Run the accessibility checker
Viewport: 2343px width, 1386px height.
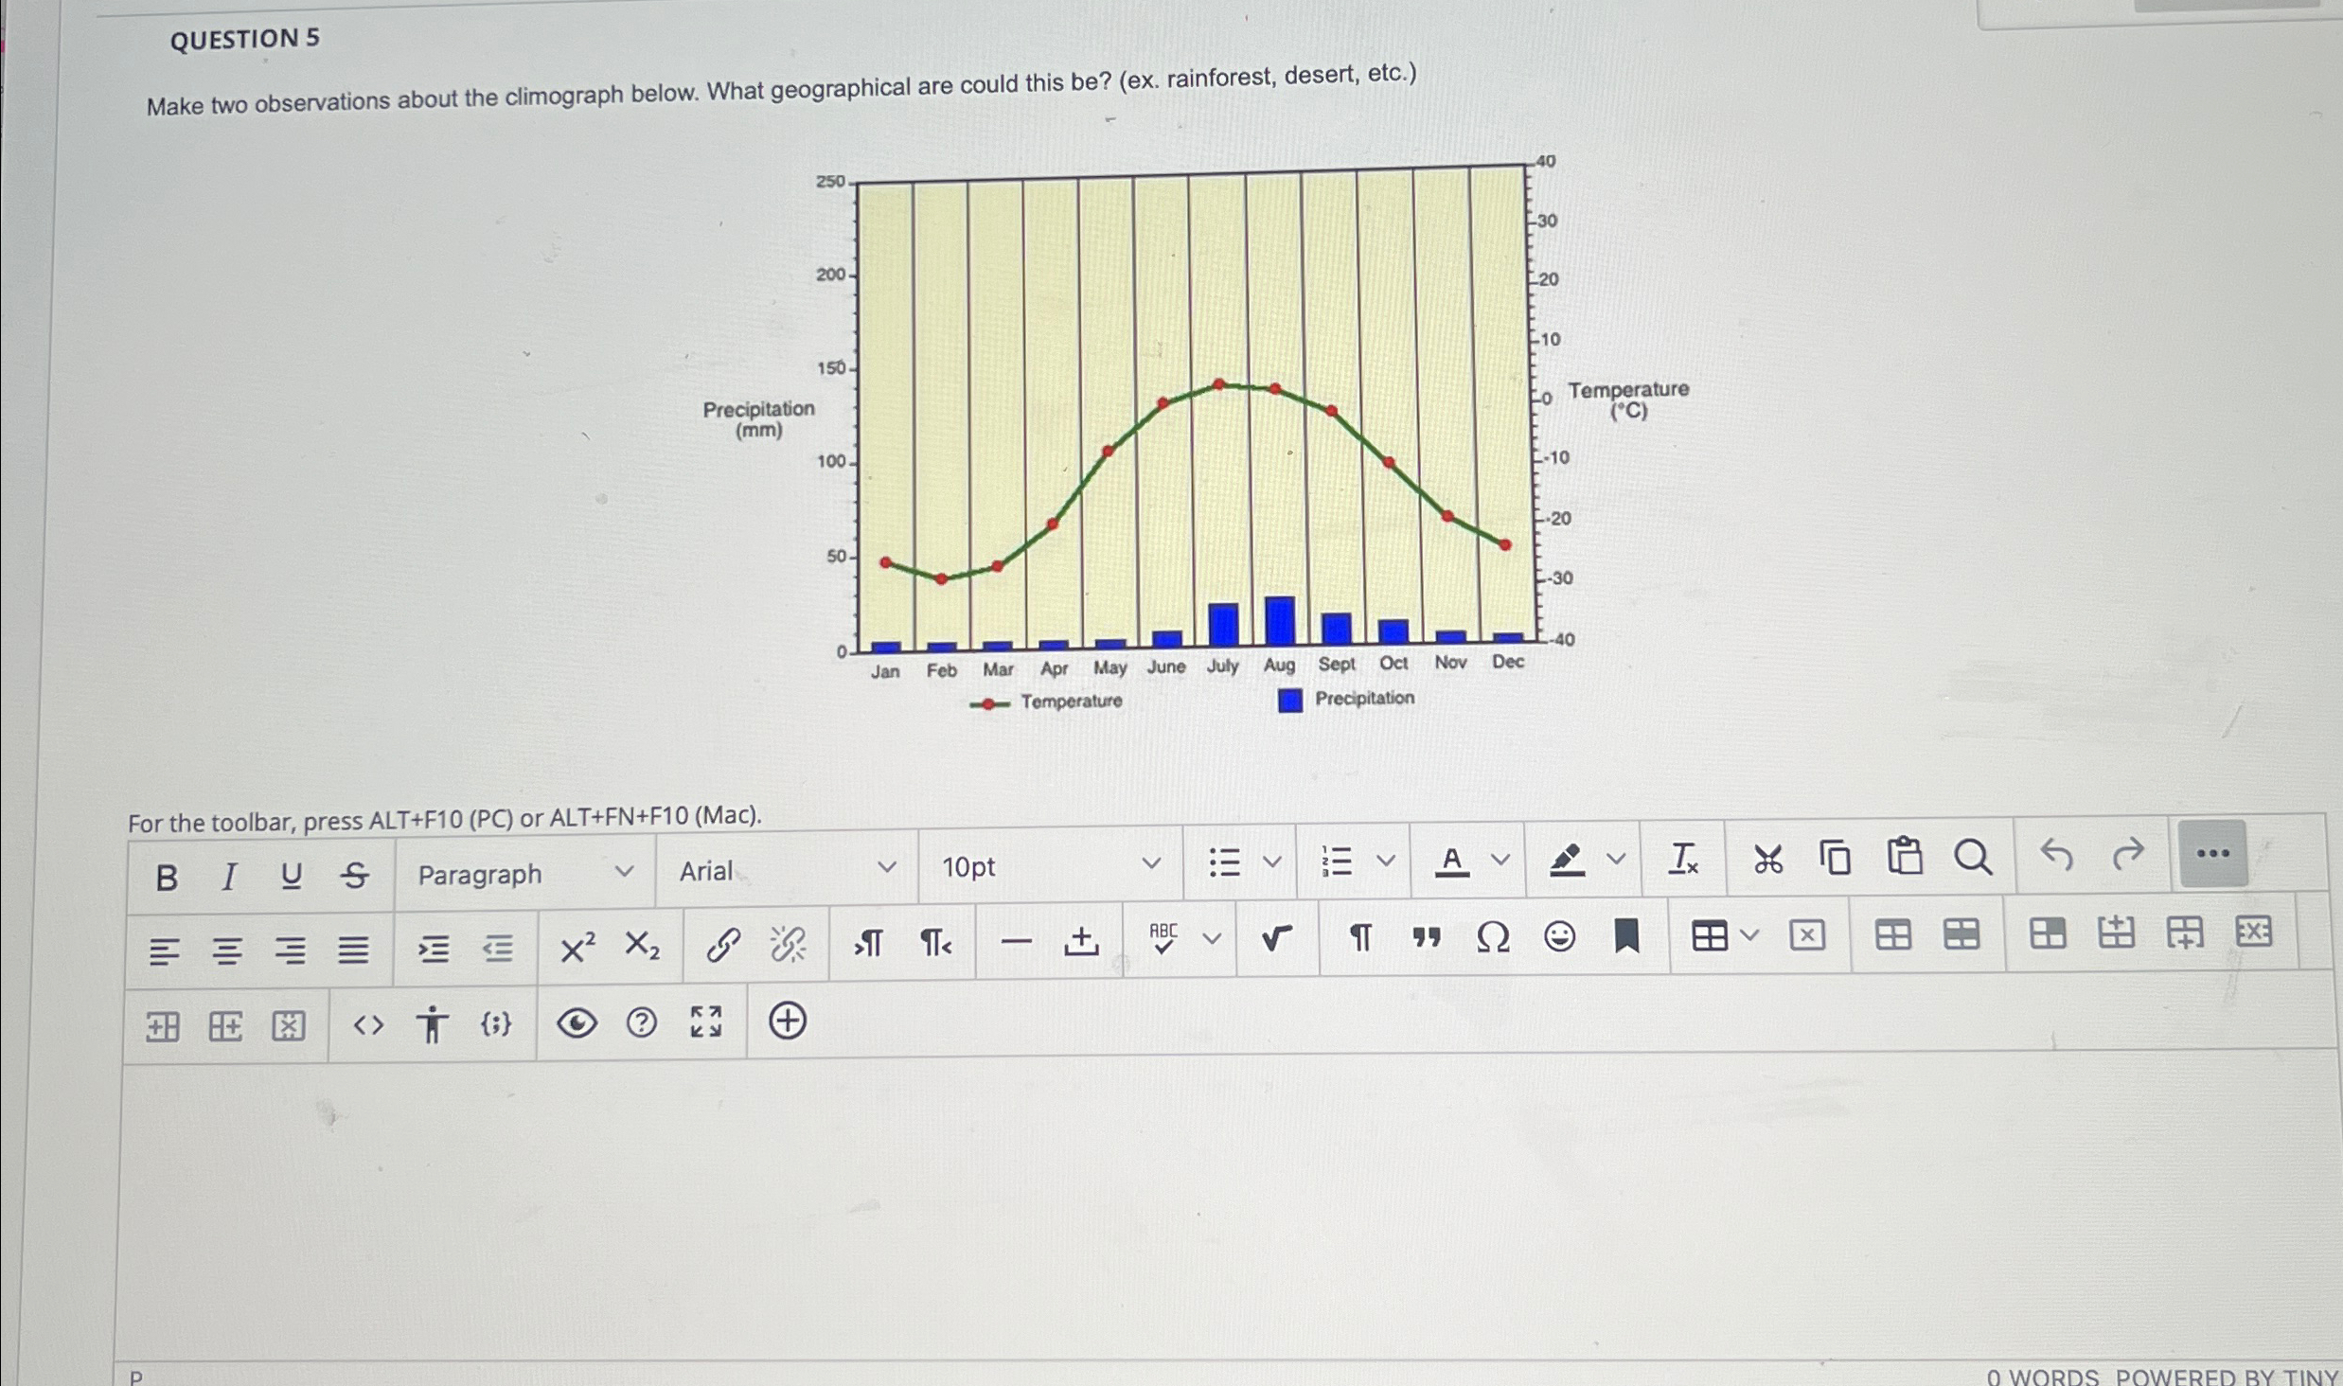pos(432,1024)
